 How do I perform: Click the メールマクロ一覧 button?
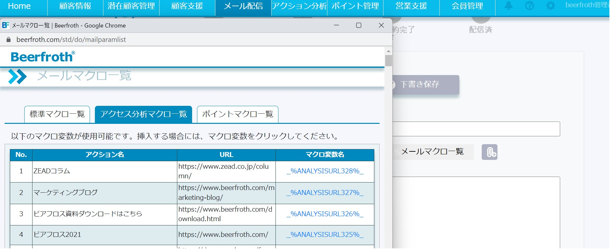tap(432, 152)
